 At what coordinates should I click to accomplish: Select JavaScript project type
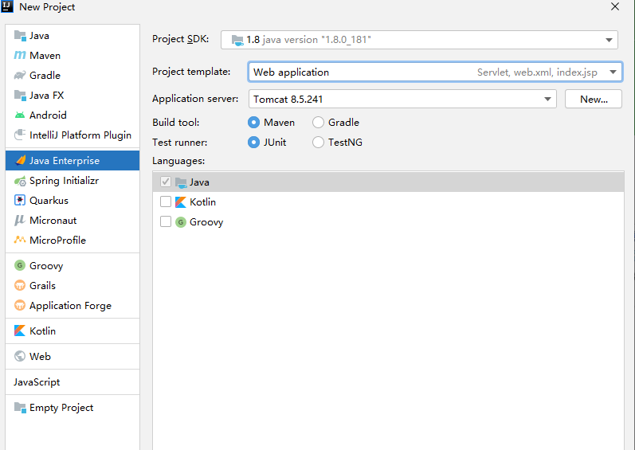coord(73,382)
